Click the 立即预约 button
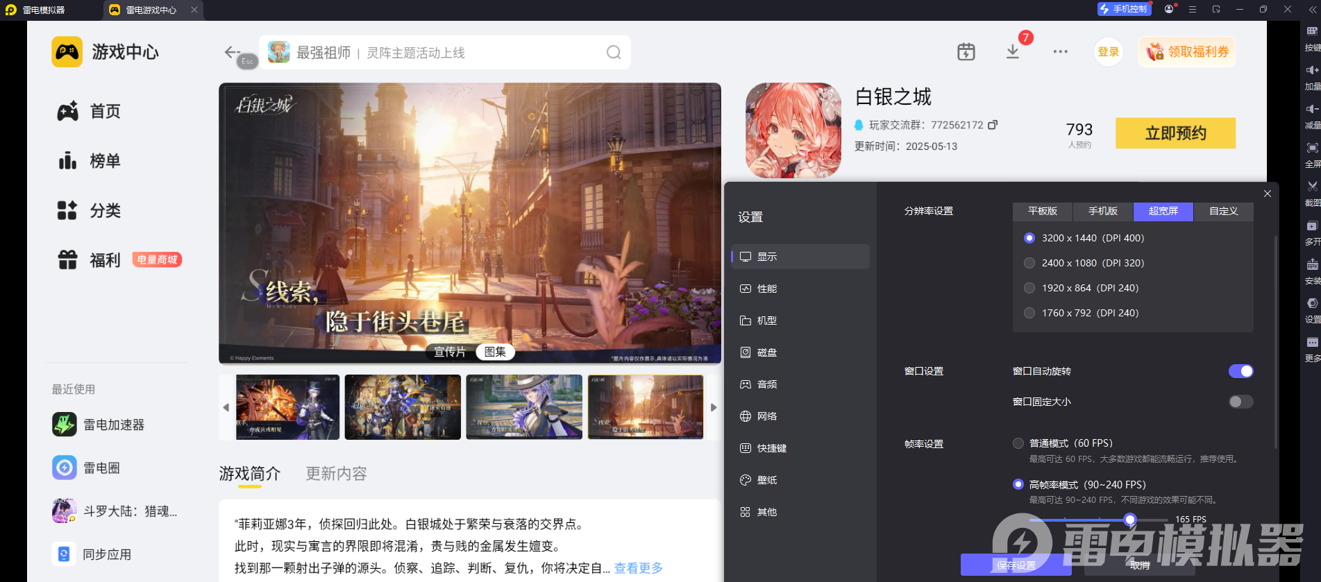 [1175, 133]
